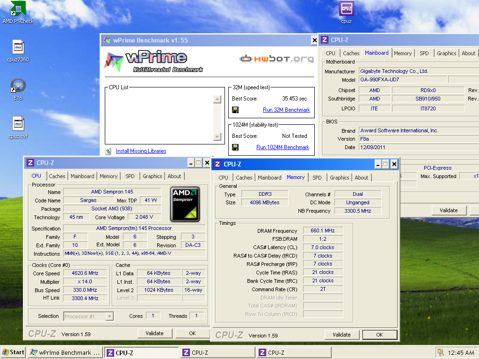This screenshot has width=479, height=359.
Task: Open Memory tab in the CPU window
Action: point(109,176)
